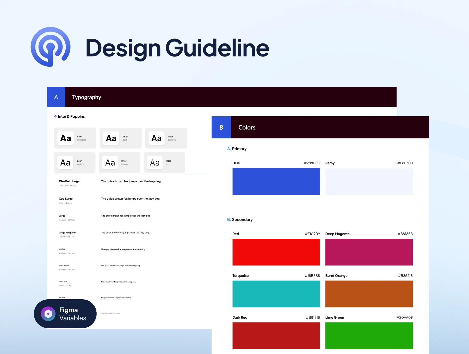Click the blue B section badge
Screen dimensions: 469x354
point(221,127)
